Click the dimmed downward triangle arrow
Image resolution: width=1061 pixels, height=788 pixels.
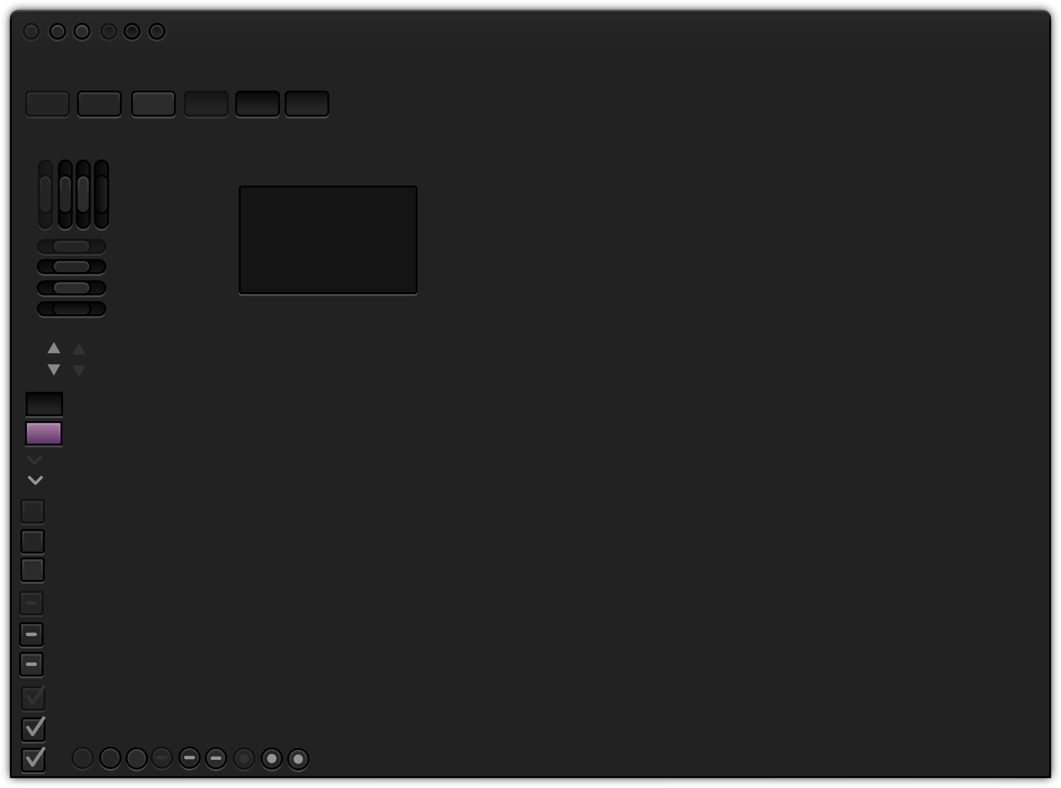coord(79,370)
